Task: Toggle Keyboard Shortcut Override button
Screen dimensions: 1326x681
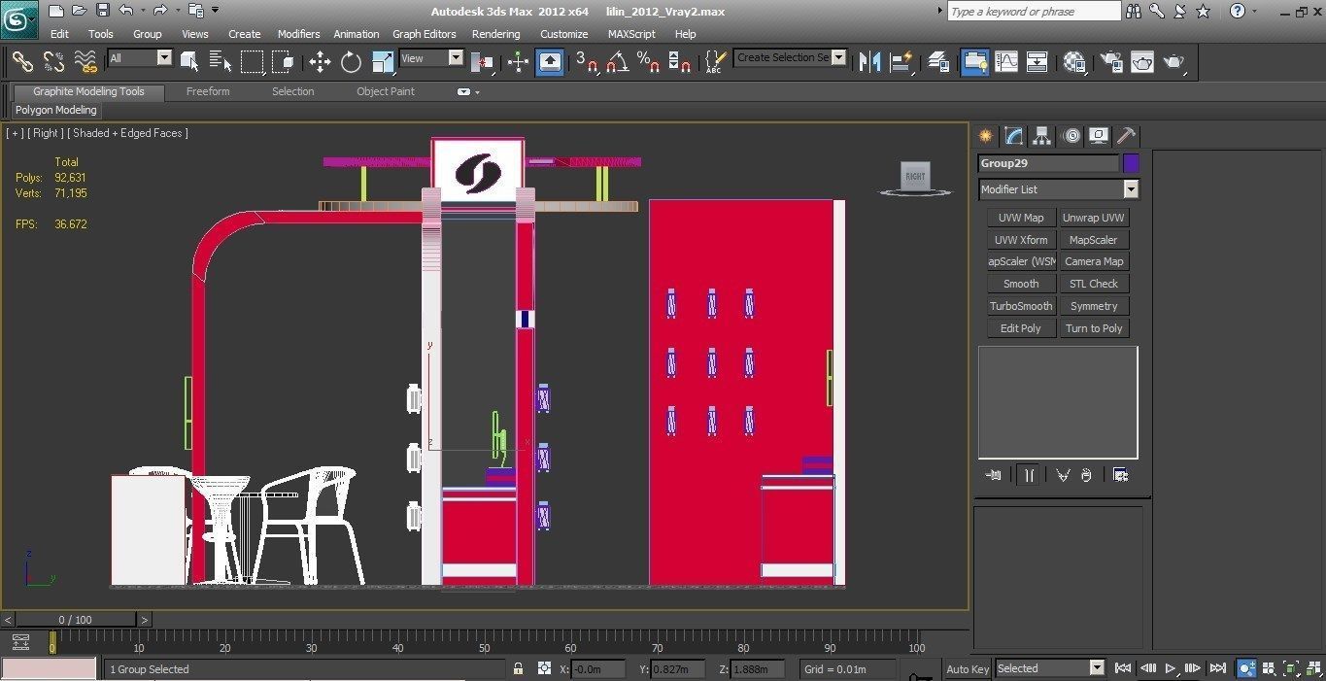Action: [550, 62]
